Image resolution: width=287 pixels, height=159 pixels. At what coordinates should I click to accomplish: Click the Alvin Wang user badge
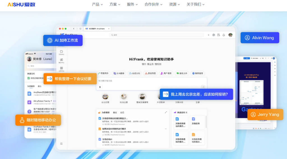pos(260,38)
